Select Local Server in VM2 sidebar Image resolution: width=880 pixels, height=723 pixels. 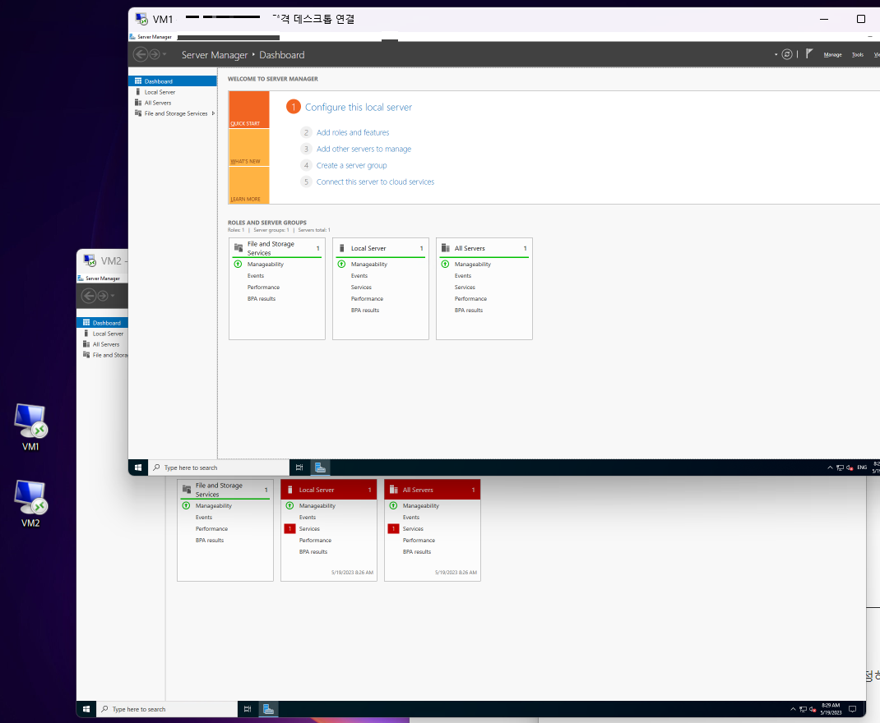[102, 334]
